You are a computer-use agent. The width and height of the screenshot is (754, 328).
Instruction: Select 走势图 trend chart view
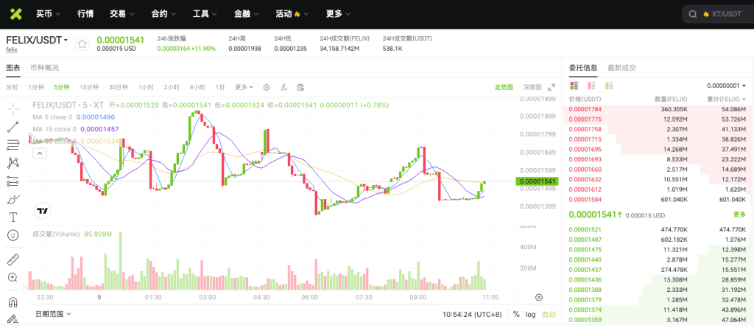click(504, 87)
